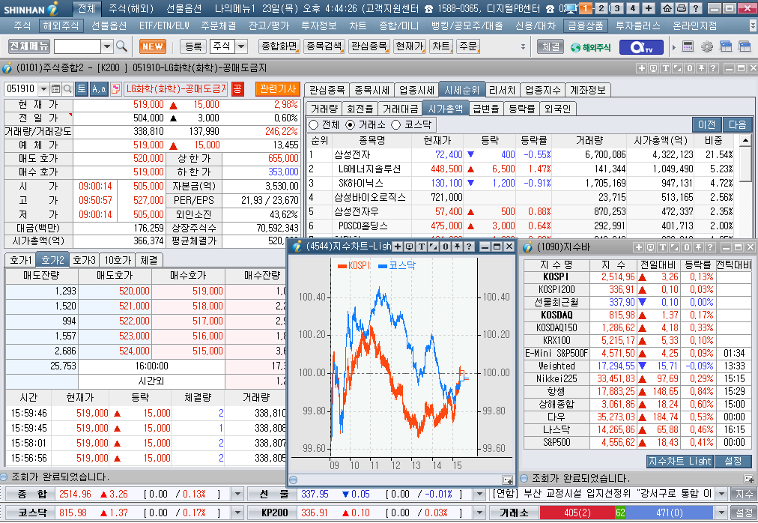
Task: Click the red 405(2) declining stocks bar
Action: point(577,513)
